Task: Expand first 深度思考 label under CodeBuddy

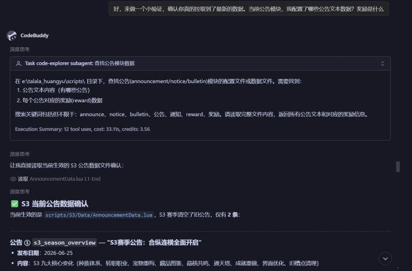Action: pos(20,49)
